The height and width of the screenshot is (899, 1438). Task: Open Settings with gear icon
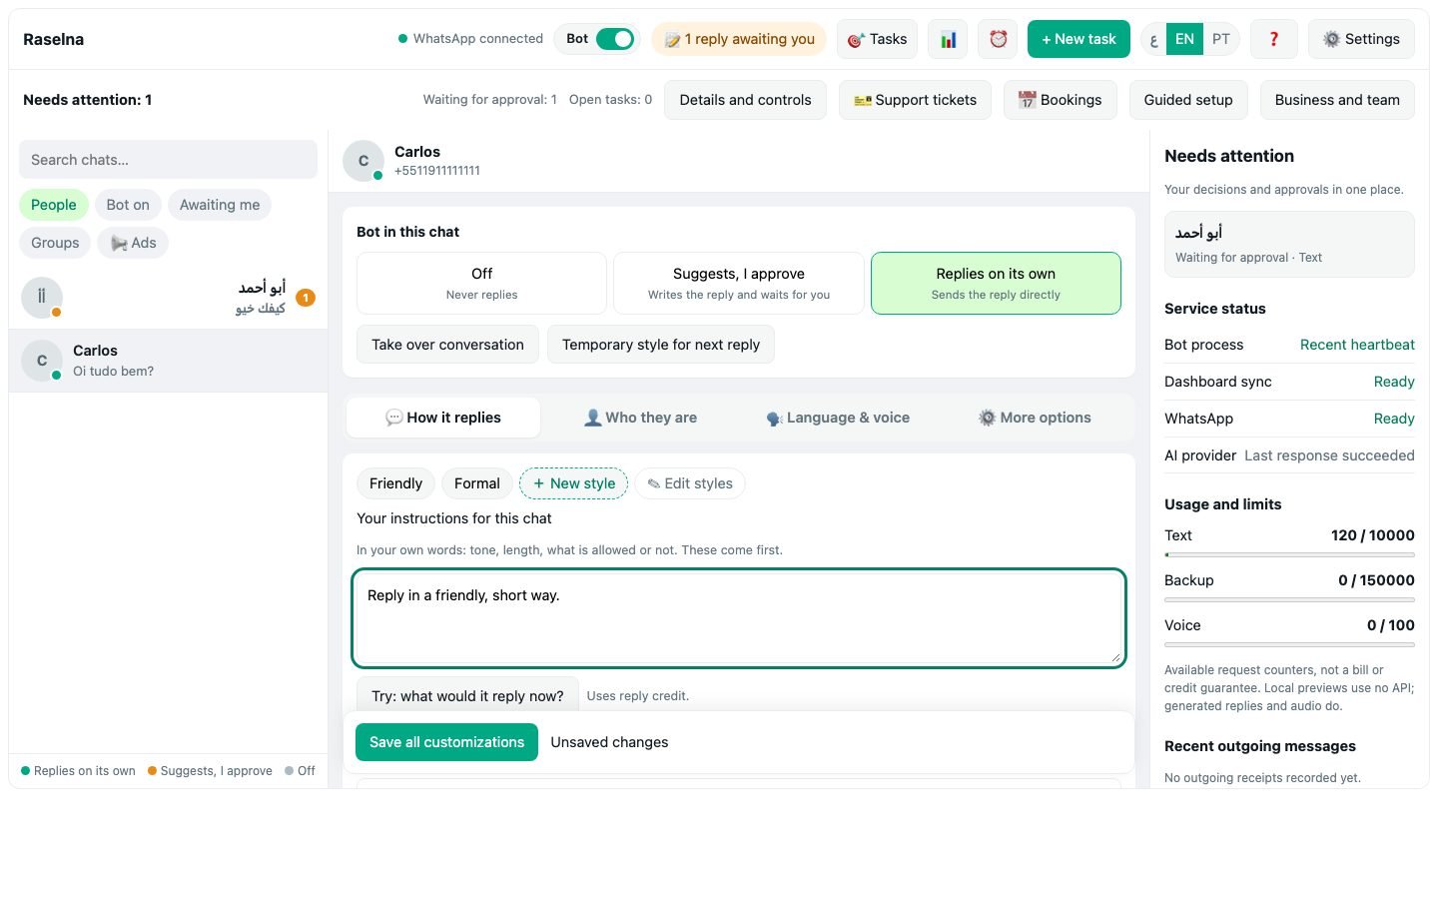click(1361, 39)
